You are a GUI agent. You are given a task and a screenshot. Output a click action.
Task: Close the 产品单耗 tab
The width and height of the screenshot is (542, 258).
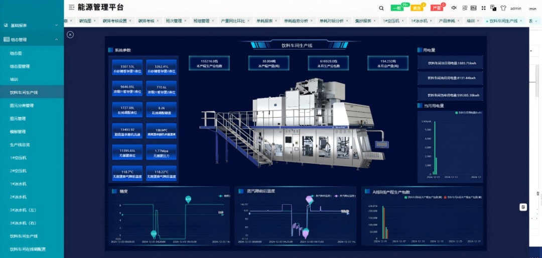pos(459,21)
